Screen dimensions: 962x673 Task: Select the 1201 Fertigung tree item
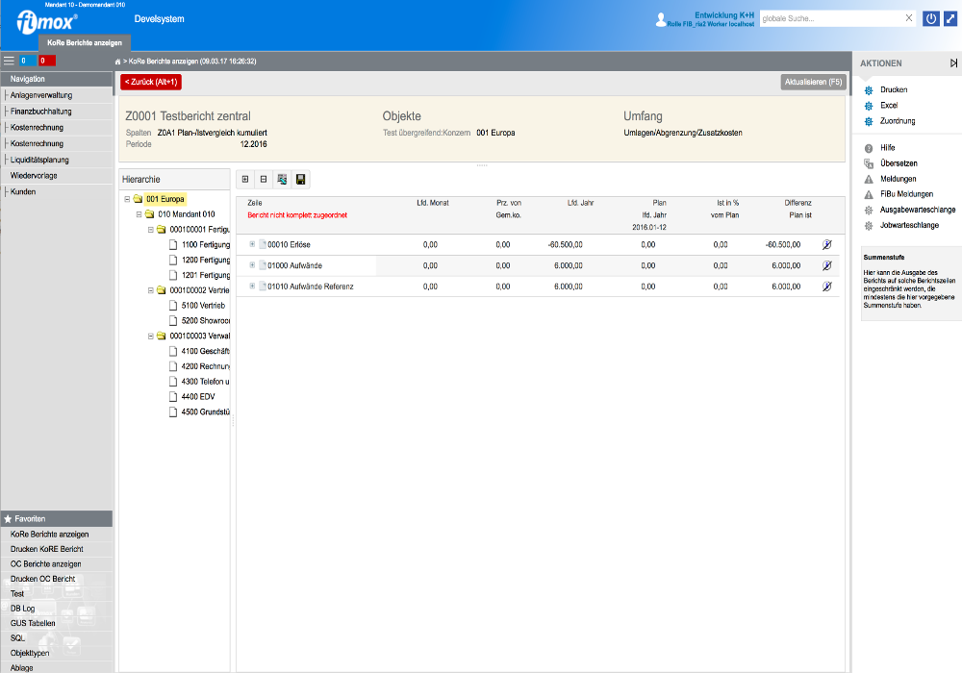[206, 275]
